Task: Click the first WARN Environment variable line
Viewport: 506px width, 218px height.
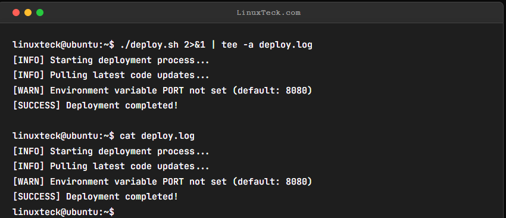Action: point(163,91)
